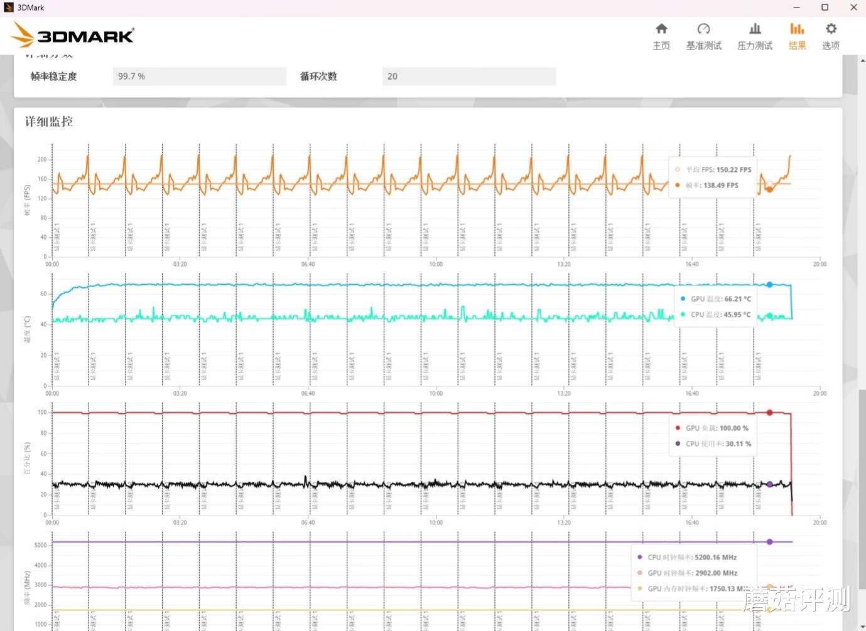
Task: Click the 循环次数 label
Action: [x=318, y=77]
